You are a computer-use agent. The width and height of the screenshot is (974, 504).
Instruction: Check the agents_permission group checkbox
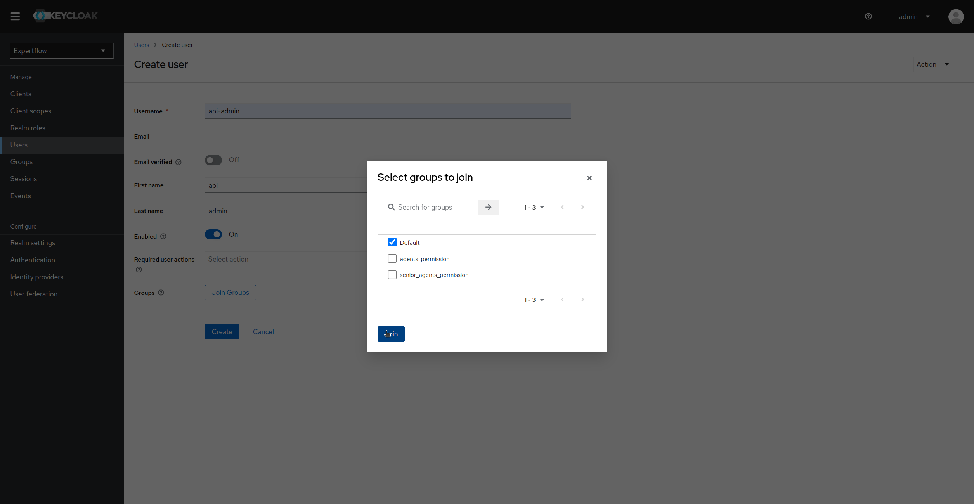(x=392, y=258)
